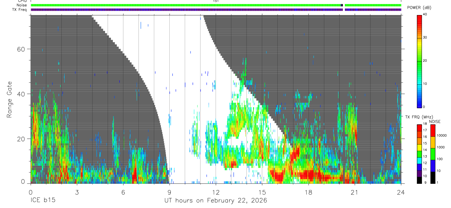Click the 1000 label on NOISE scale
Image resolution: width=451 pixels, height=208 pixels.
pyautogui.click(x=441, y=147)
